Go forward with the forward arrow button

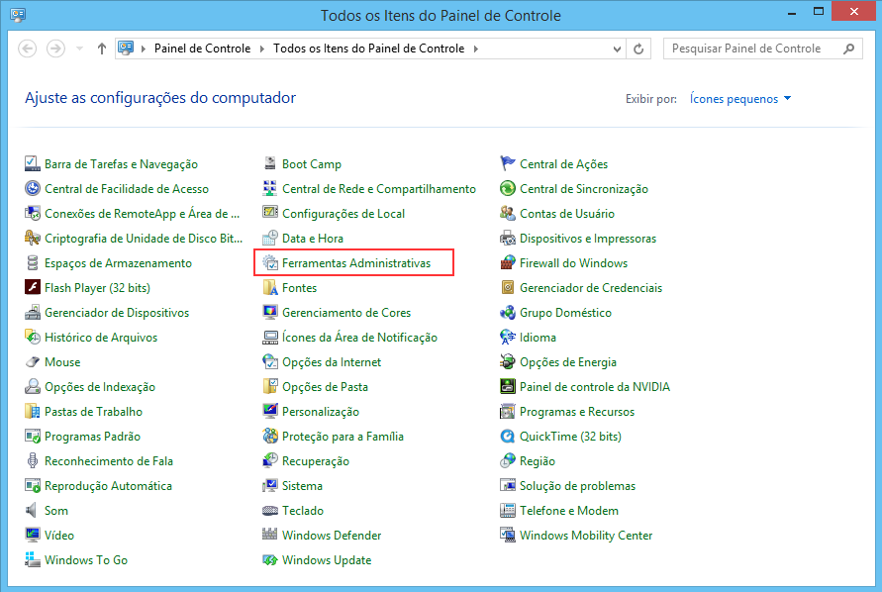(55, 49)
